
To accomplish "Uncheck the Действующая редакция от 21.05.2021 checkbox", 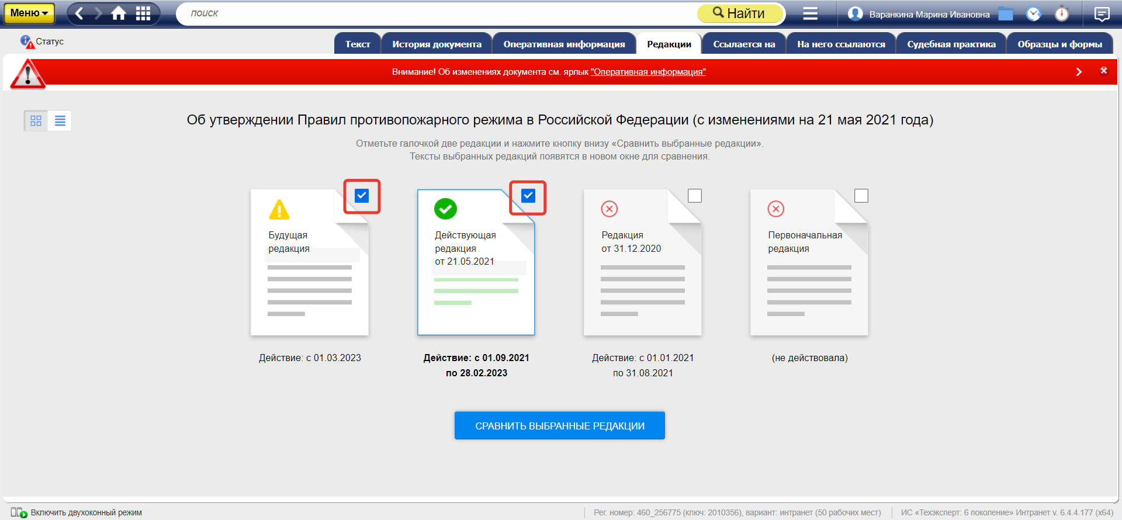I will [x=528, y=196].
